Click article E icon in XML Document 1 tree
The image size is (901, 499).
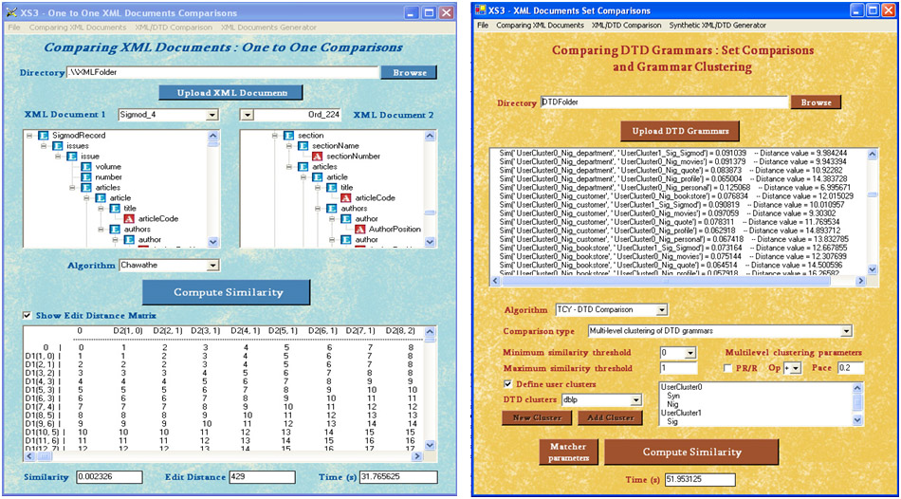coord(101,197)
